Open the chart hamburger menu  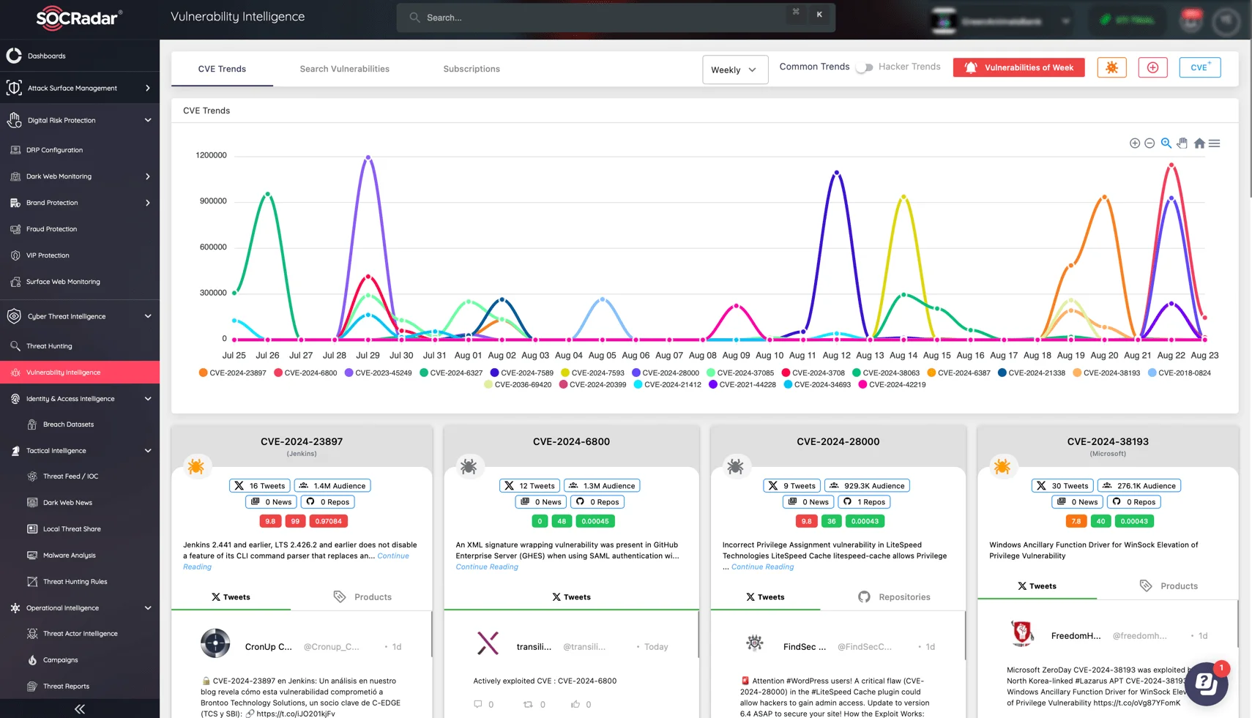[1214, 143]
